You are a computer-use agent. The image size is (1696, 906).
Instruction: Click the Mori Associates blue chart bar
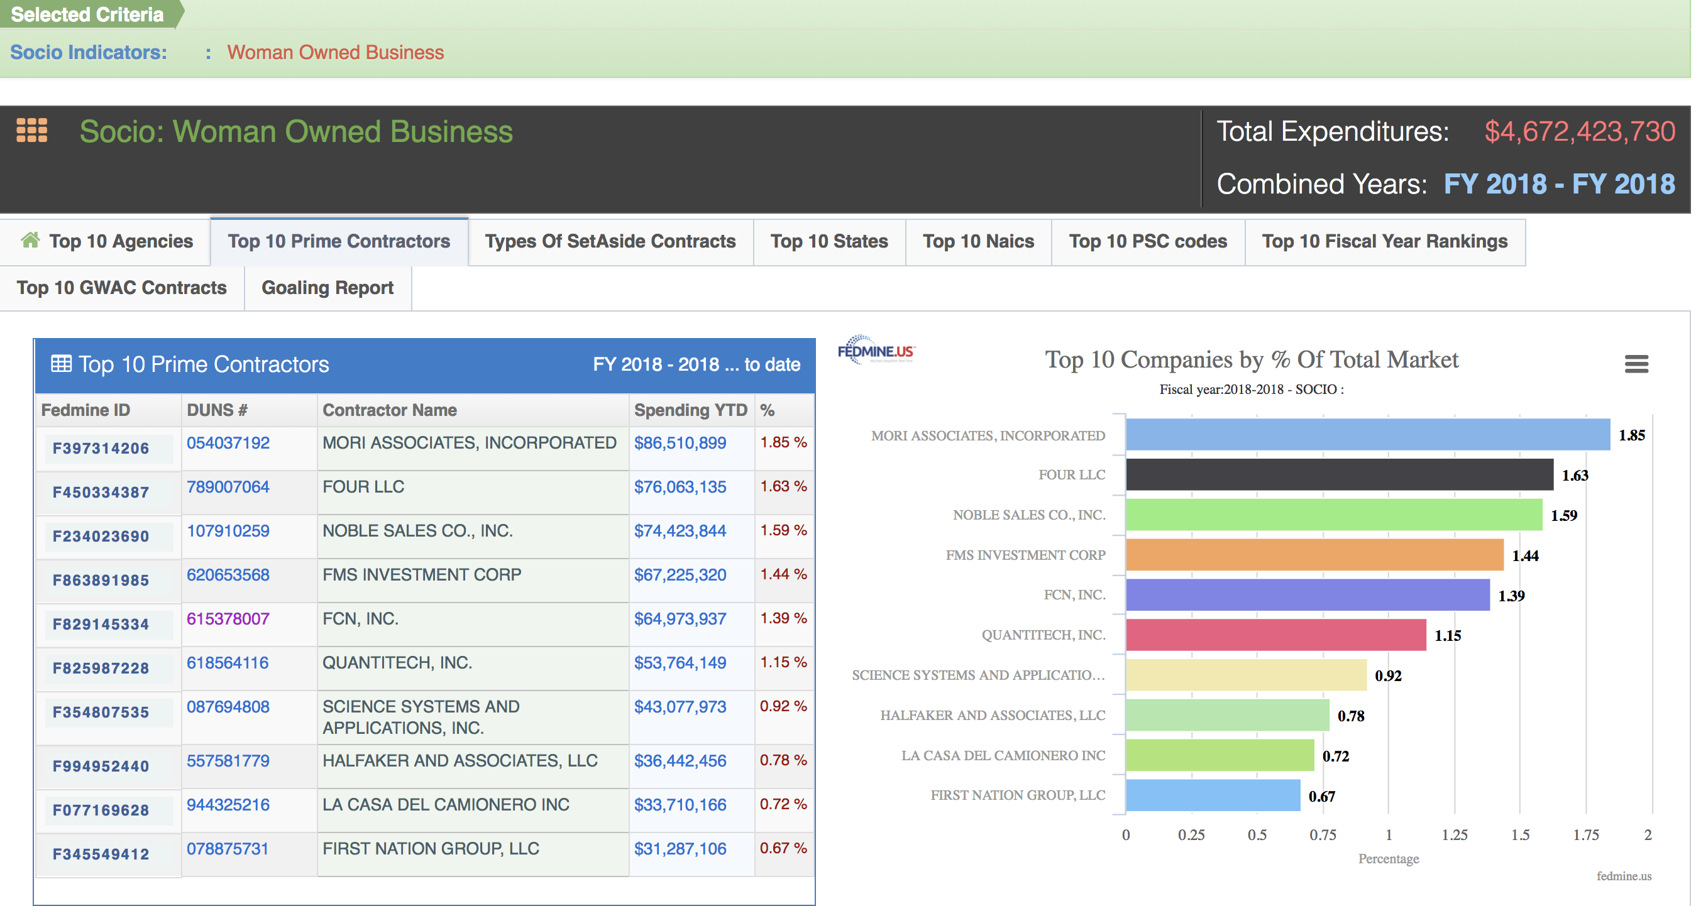coord(1368,434)
